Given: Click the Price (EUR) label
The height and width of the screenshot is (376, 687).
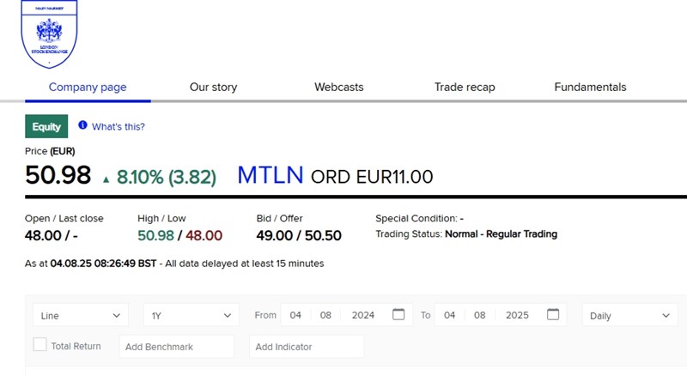Looking at the screenshot, I should [50, 151].
